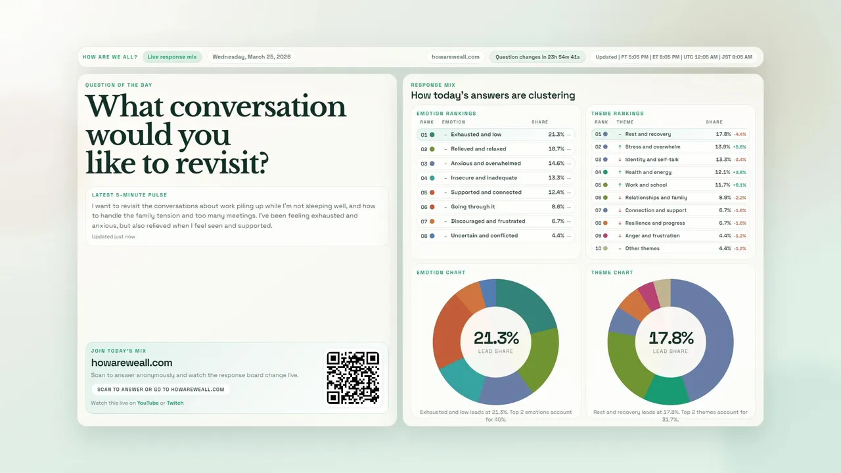Open the Twitch live stream link
This screenshot has width=841, height=473.
(175, 403)
